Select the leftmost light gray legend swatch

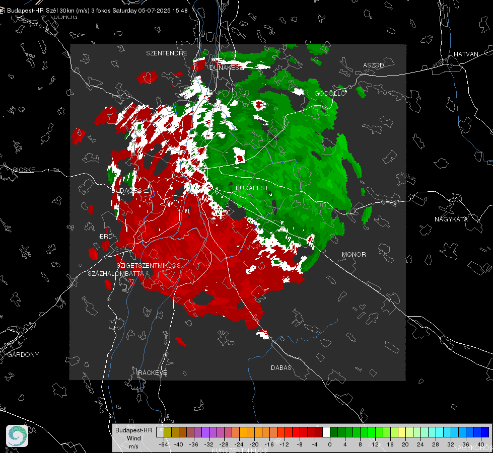160,432
